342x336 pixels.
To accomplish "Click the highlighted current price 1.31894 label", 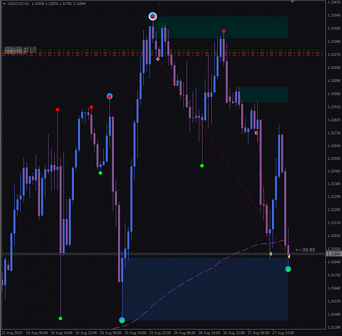I will coord(334,254).
